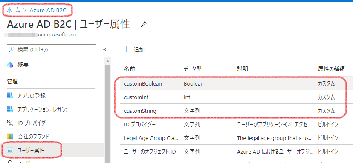Go to ホーム breadcrumb link

(x=13, y=10)
